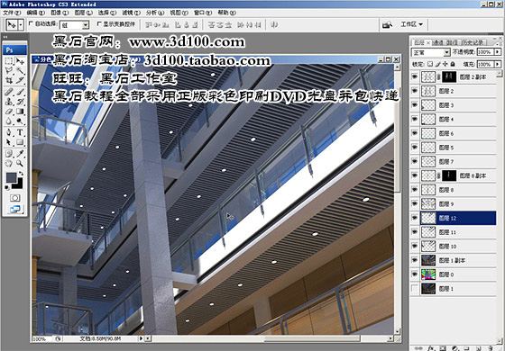Screen dimensions: 505x351
Task: Select the Type tool in toolbox
Action: [x=20, y=131]
